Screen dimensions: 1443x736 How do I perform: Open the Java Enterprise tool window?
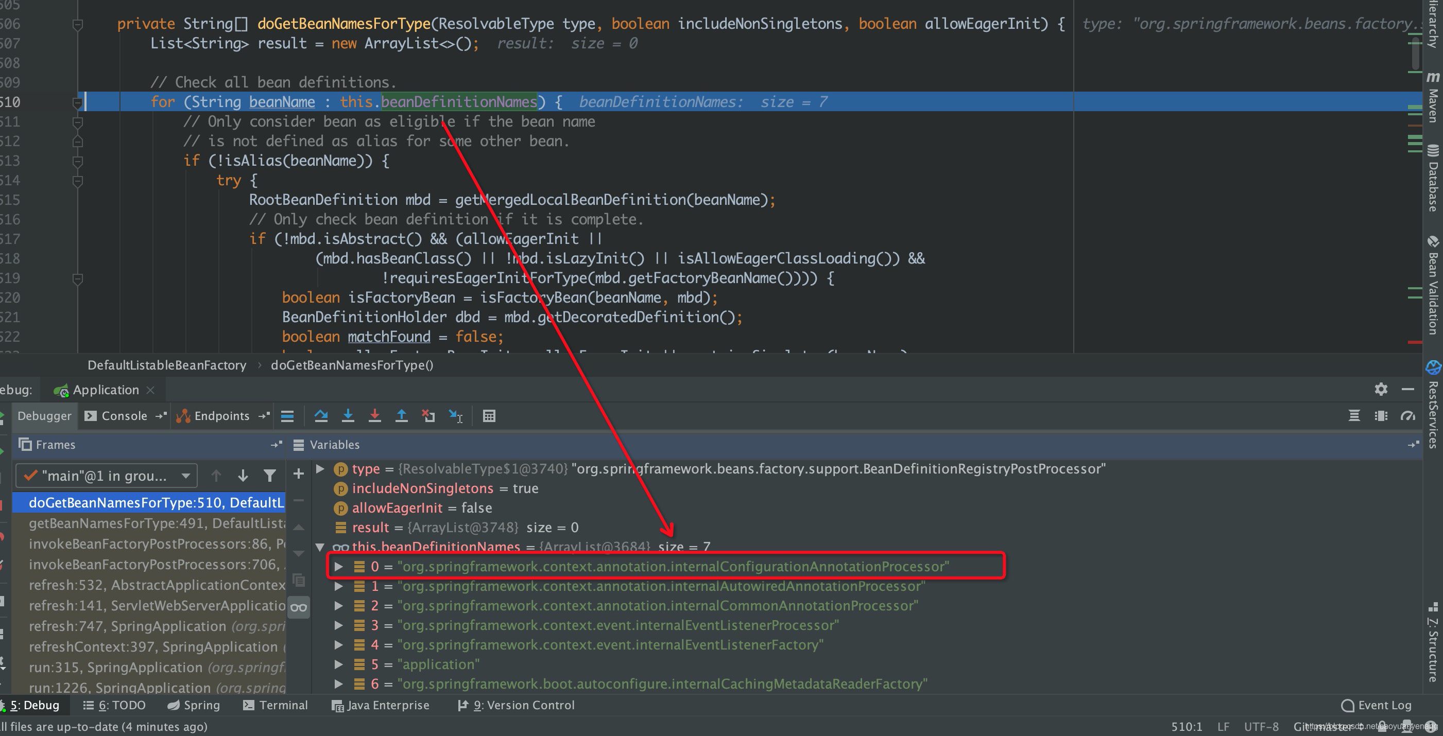(381, 705)
